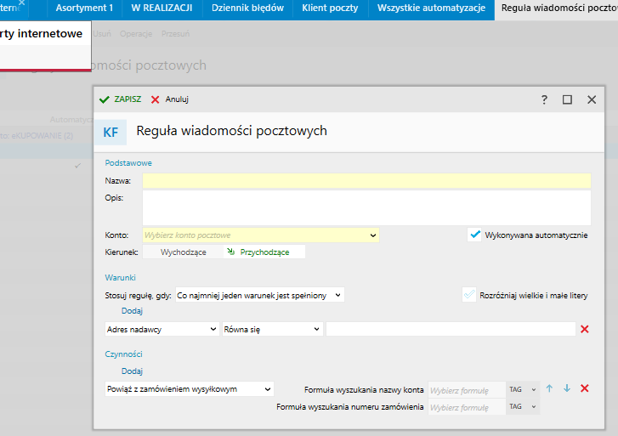Delete the Adres nadawcy condition row
618x436 pixels.
coord(584,329)
